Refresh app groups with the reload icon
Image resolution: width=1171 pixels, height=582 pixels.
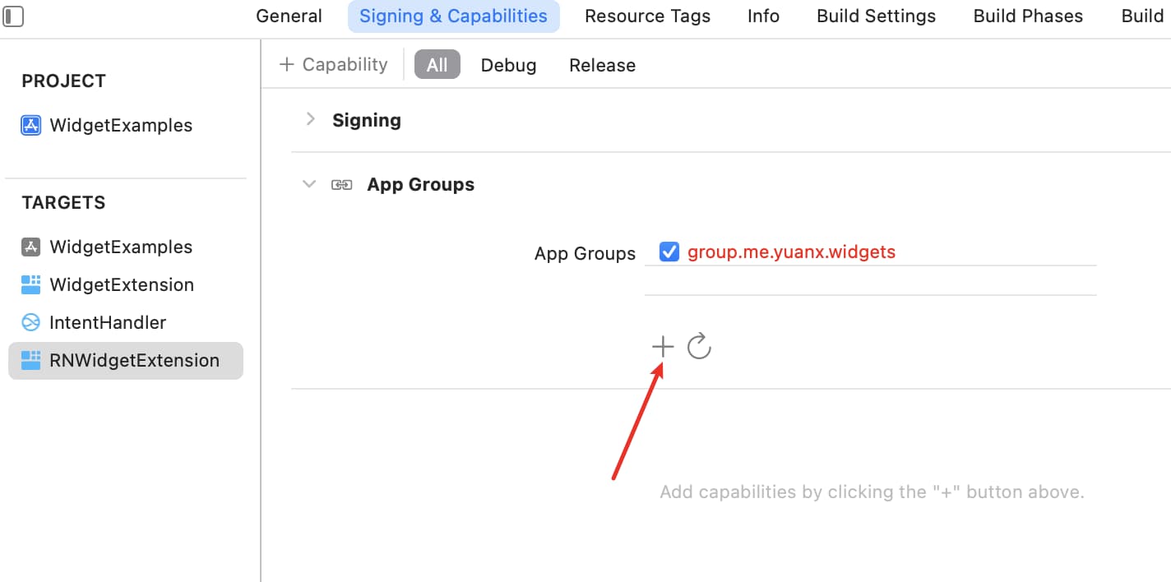click(699, 346)
